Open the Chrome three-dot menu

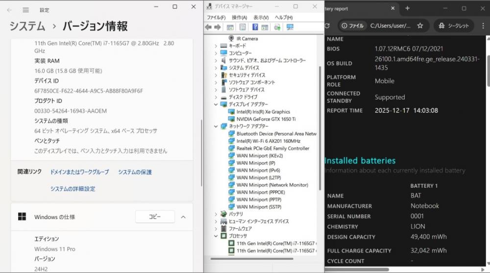pos(483,25)
